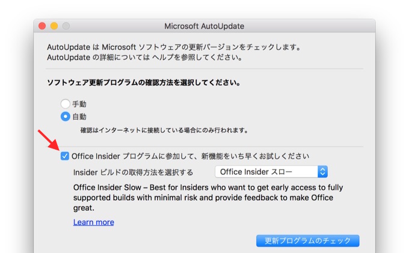Click the ソフトウェア更新プログラムの確認方法 heading

click(x=144, y=83)
